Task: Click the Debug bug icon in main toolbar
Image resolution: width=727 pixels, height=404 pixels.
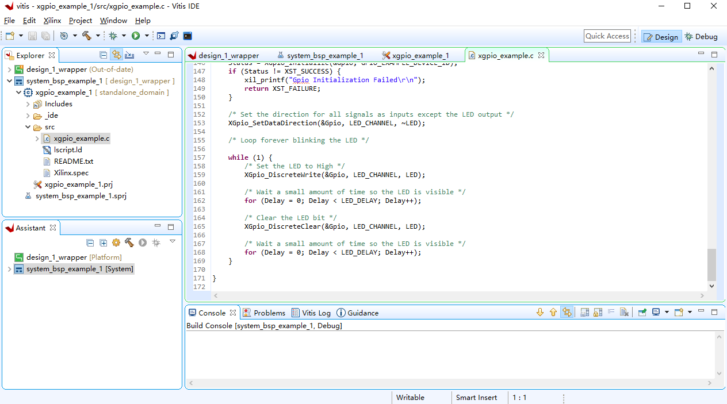Action: pyautogui.click(x=113, y=36)
